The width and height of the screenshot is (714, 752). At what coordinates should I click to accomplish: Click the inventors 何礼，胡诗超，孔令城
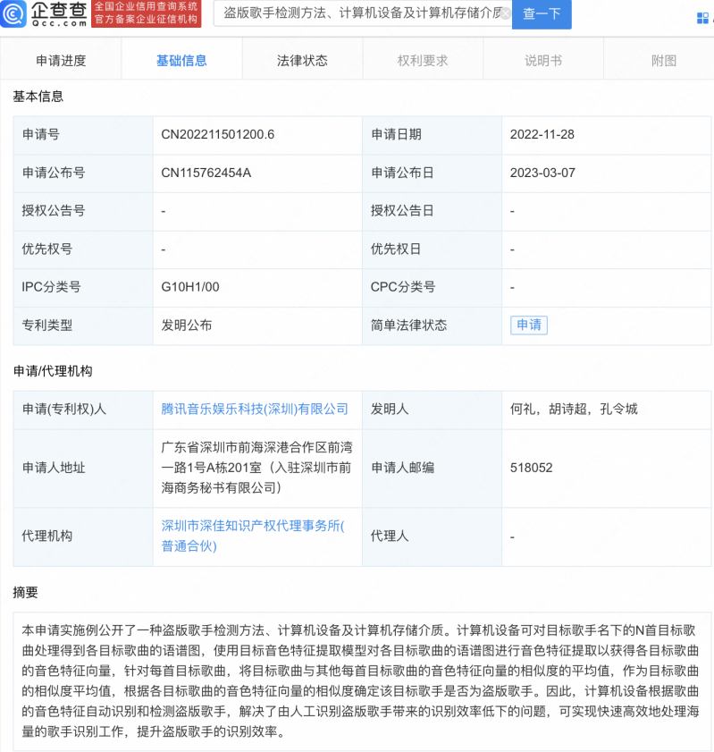(x=574, y=410)
